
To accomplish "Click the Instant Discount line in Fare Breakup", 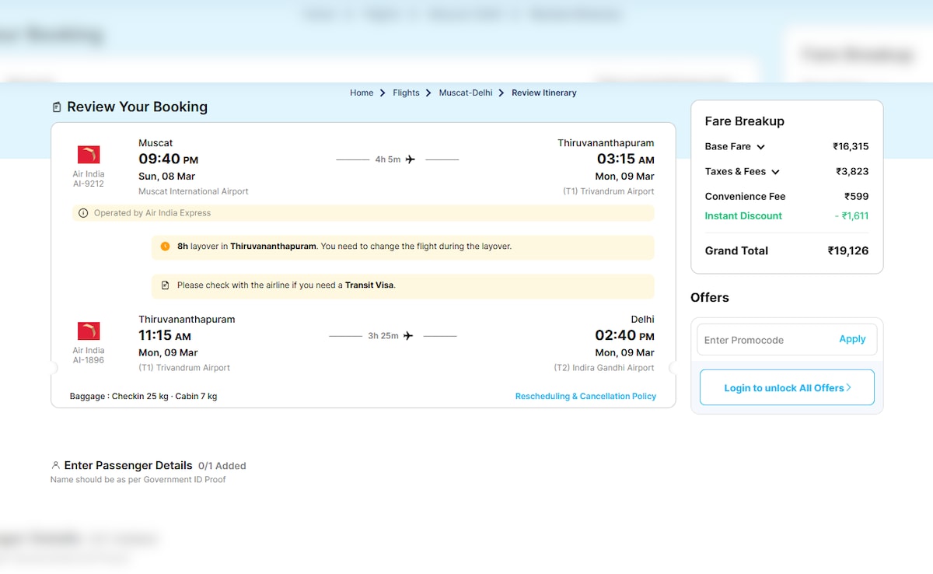I will 743,216.
